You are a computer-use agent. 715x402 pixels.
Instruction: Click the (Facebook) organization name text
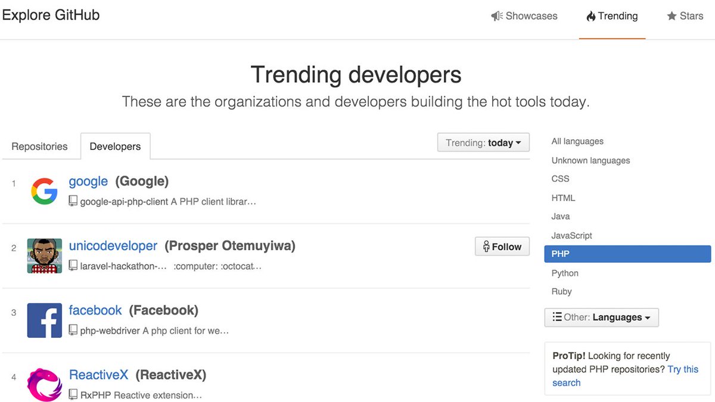164,310
